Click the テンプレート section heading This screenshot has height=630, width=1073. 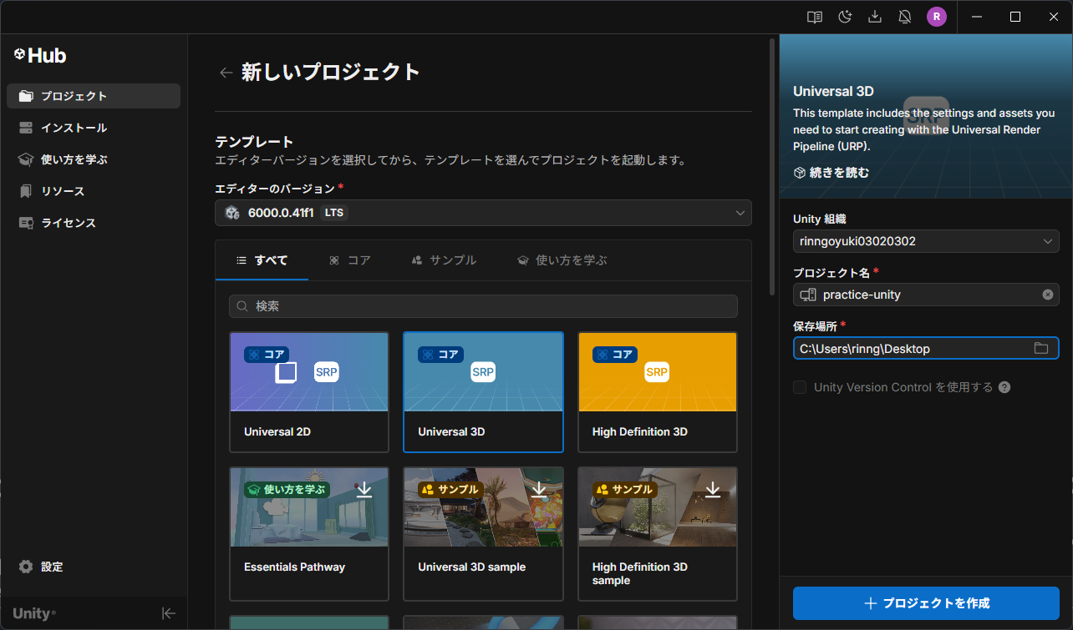(x=254, y=142)
